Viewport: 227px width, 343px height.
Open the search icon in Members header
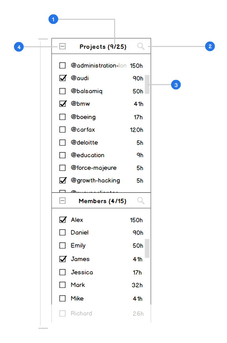point(141,201)
